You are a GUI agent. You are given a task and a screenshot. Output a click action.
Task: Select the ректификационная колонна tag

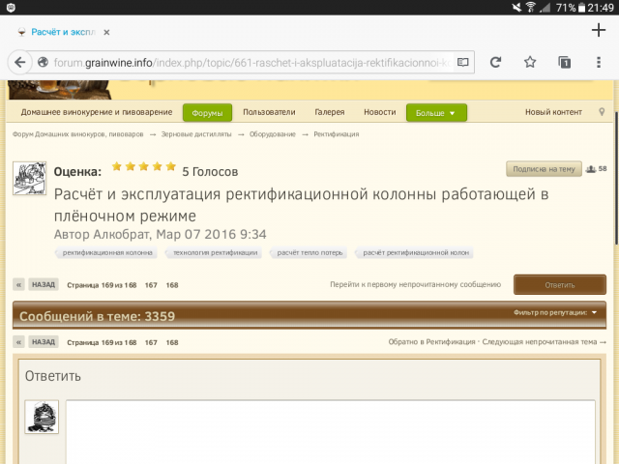click(107, 252)
